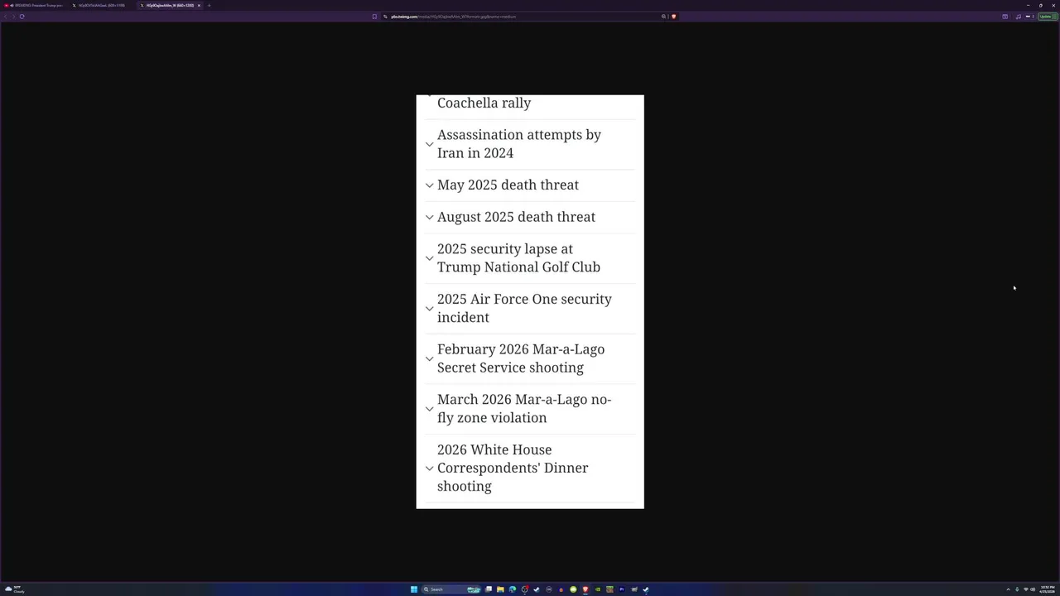Open Adobe Premiere Pro from the taskbar
The width and height of the screenshot is (1060, 596).
tap(622, 589)
